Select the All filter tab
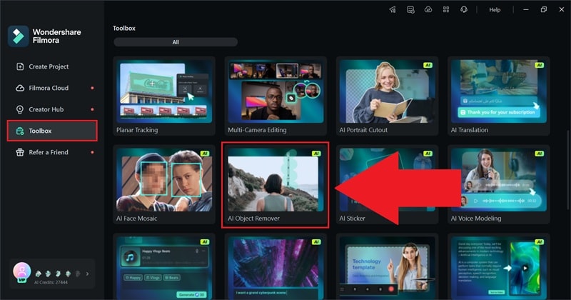 click(x=176, y=42)
